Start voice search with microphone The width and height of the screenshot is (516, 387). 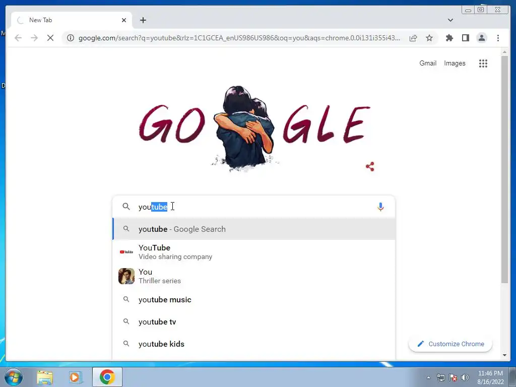click(x=380, y=207)
